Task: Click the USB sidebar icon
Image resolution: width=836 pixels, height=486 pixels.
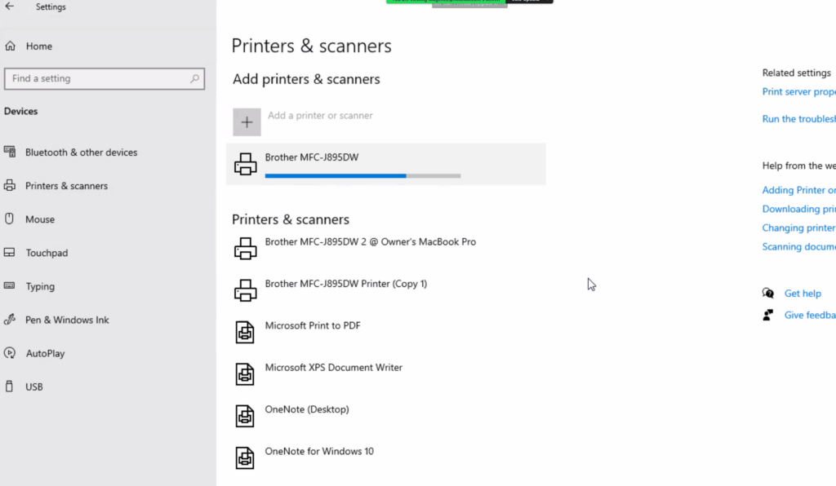Action: 9,387
